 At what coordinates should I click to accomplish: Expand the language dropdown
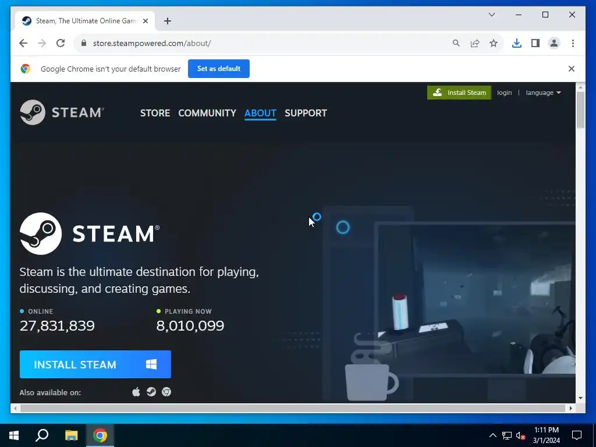[x=543, y=93]
